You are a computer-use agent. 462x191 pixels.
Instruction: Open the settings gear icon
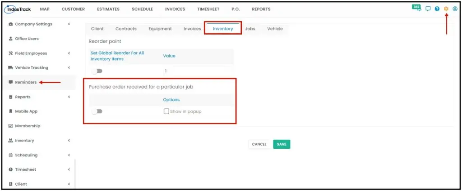[x=446, y=9]
